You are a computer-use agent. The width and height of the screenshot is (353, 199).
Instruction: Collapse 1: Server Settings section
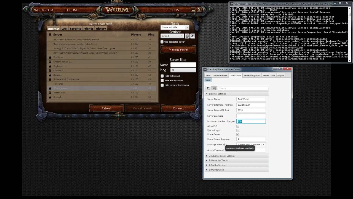(237, 94)
